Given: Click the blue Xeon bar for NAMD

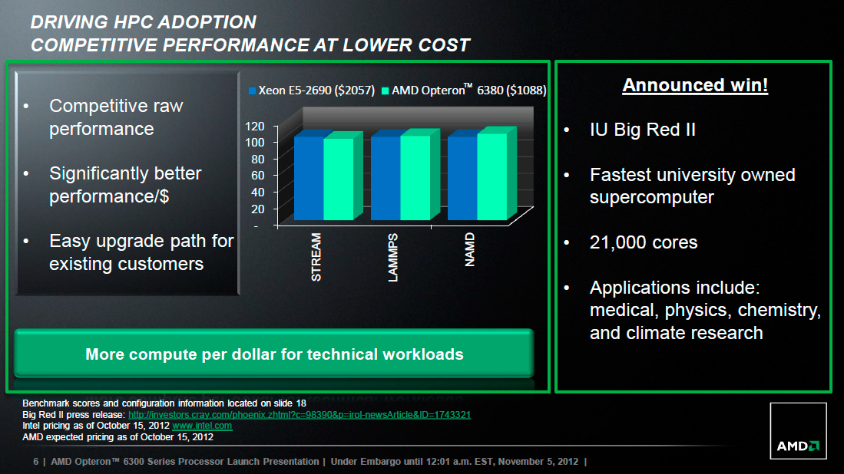Looking at the screenshot, I should pyautogui.click(x=462, y=178).
